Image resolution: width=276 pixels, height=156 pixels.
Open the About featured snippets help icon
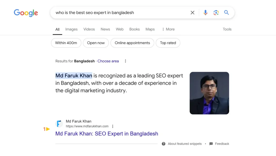(x=164, y=144)
